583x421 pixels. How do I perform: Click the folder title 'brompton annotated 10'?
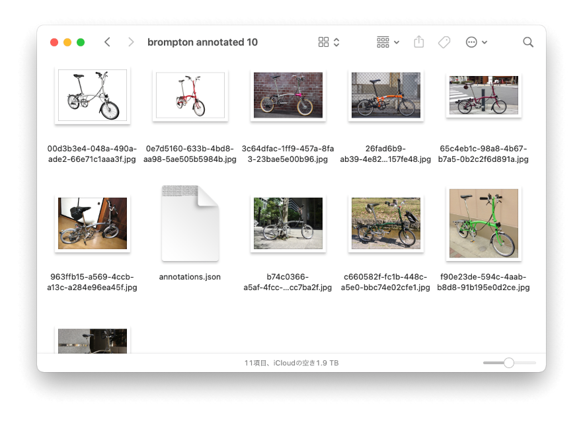(202, 42)
